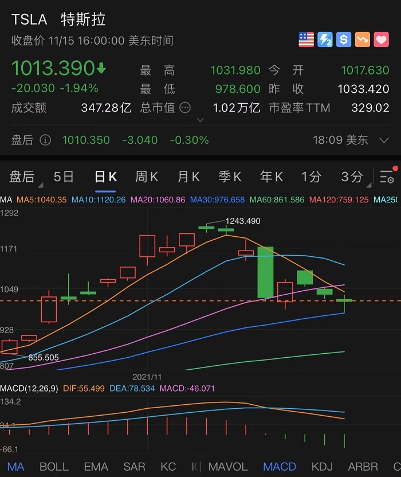Tap the 市盈率TTM 329.02 value
Screen dimensions: 401x477
click(370, 108)
